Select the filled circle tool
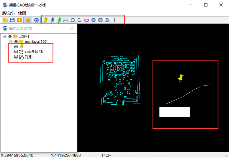This screenshot has height=158, width=229. [94, 20]
